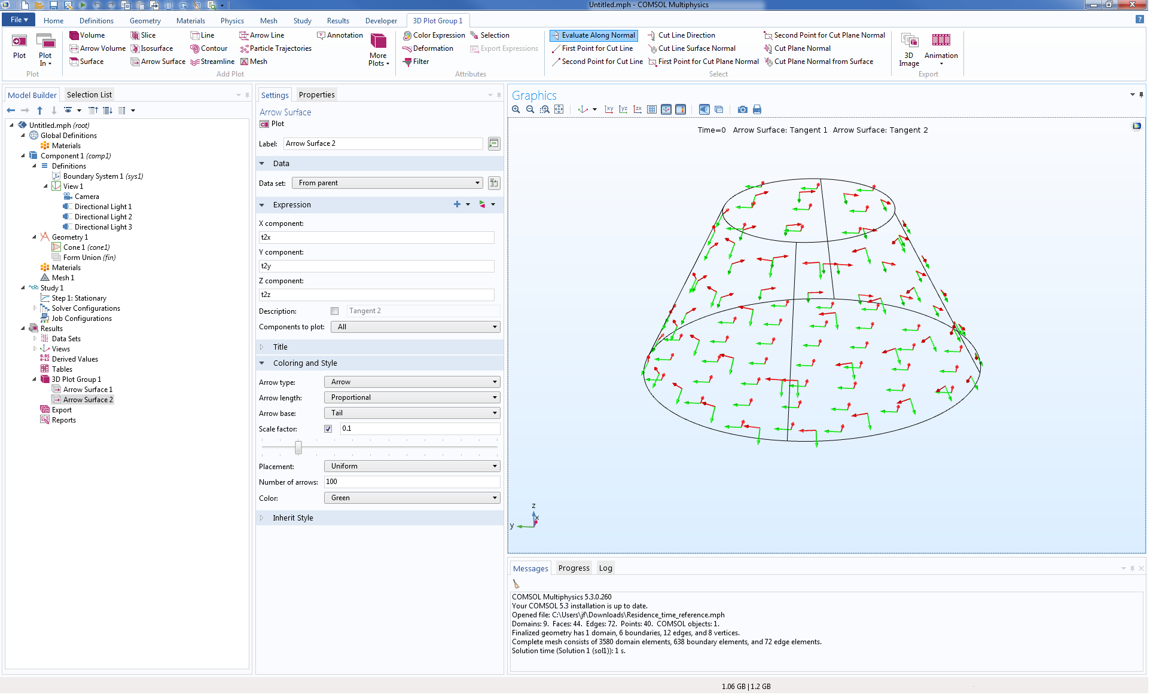The image size is (1153, 698).
Task: Toggle Evaluate Along Normal option
Action: point(593,35)
